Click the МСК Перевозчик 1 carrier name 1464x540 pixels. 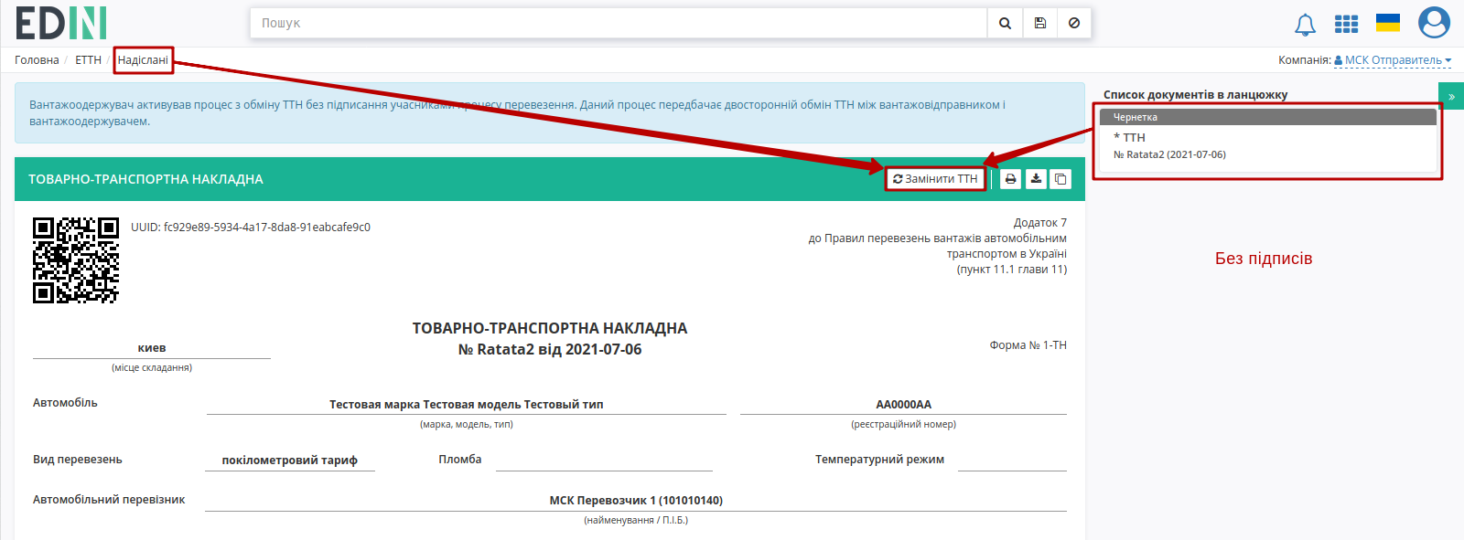636,500
